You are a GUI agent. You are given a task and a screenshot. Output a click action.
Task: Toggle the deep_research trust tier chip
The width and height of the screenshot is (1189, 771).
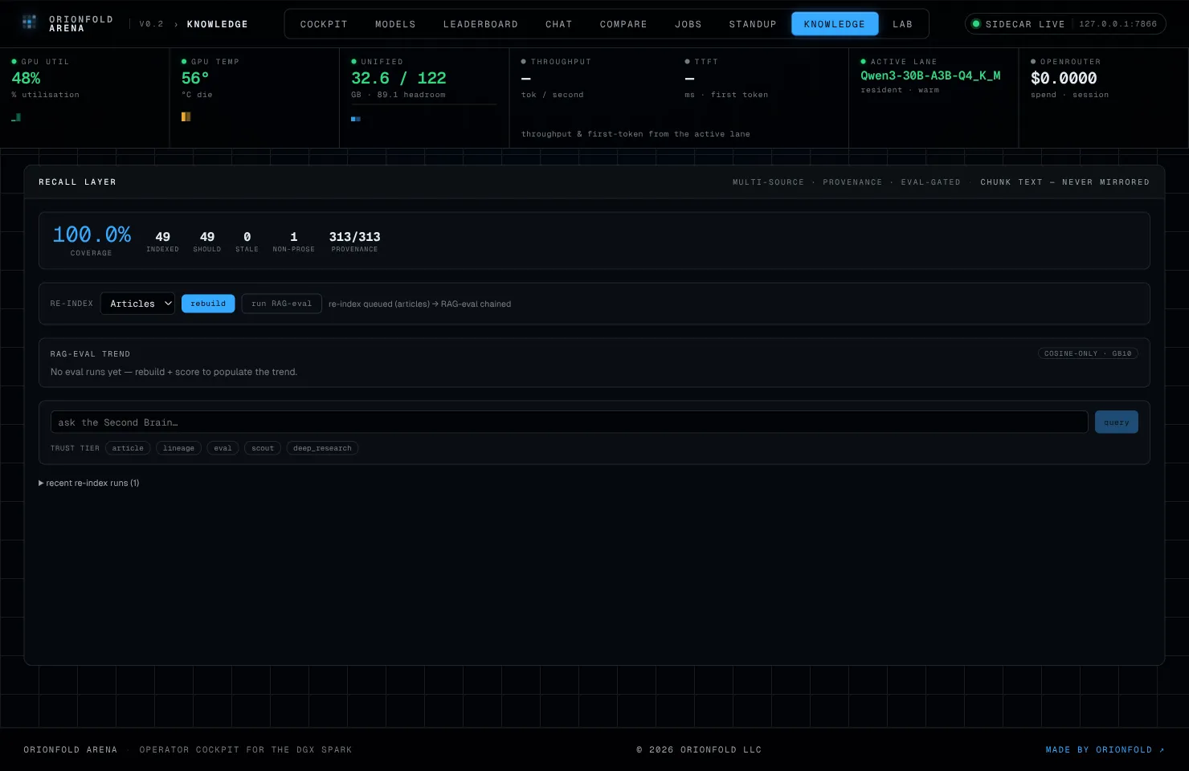click(x=322, y=448)
